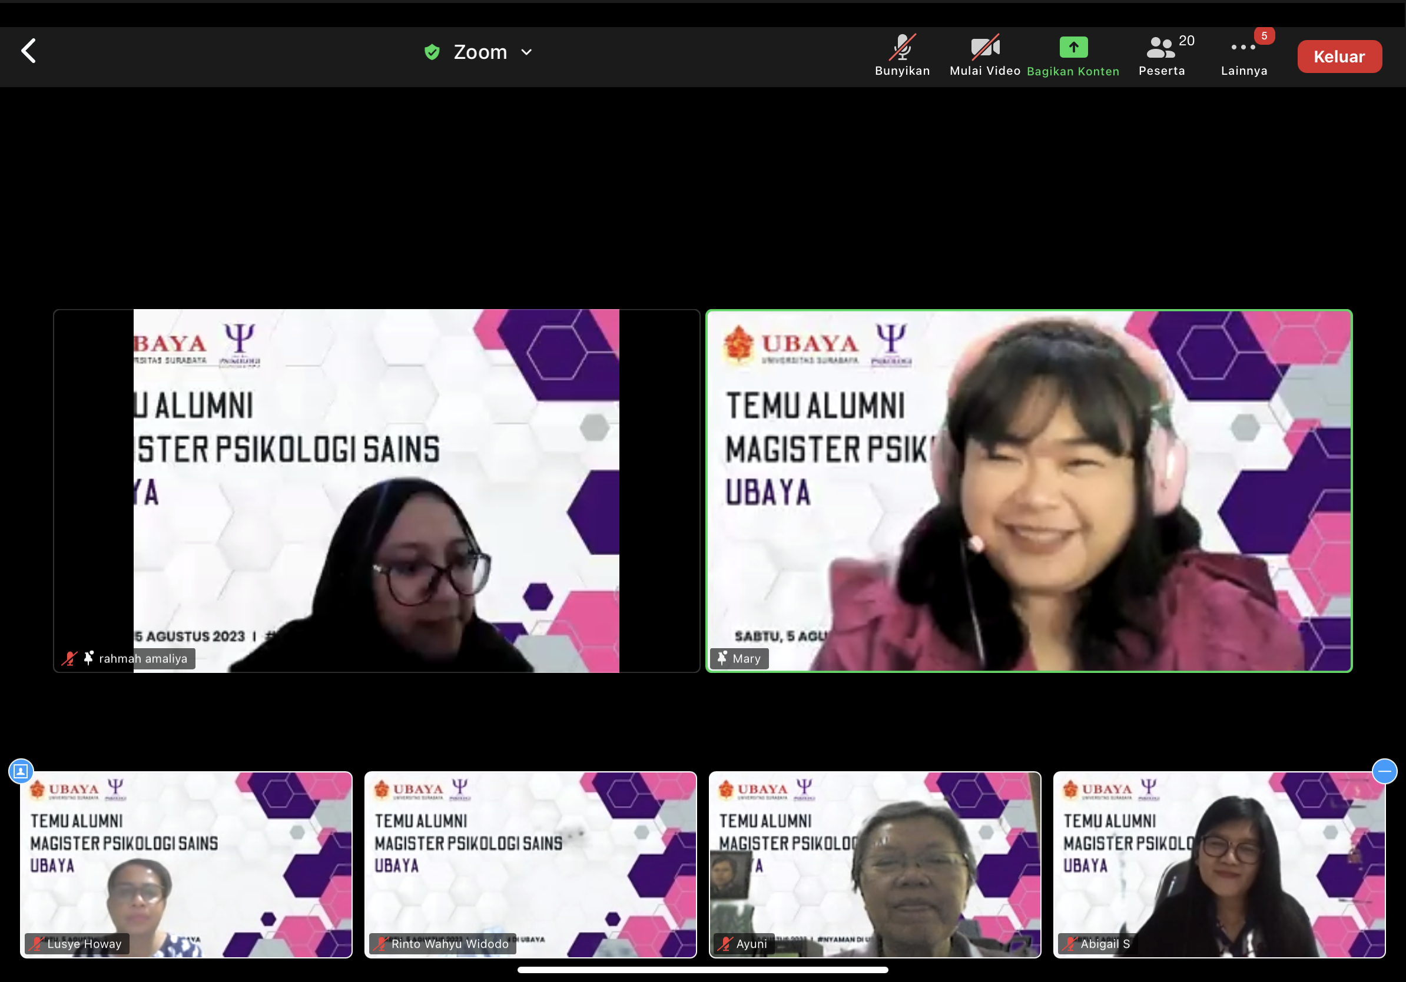
Task: Collapse gallery strip with blue minus button
Action: [1385, 771]
